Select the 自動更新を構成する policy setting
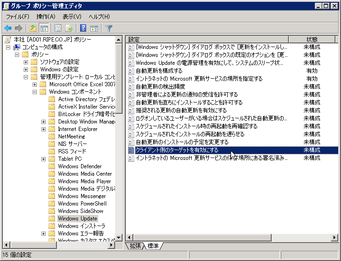 click(x=159, y=71)
